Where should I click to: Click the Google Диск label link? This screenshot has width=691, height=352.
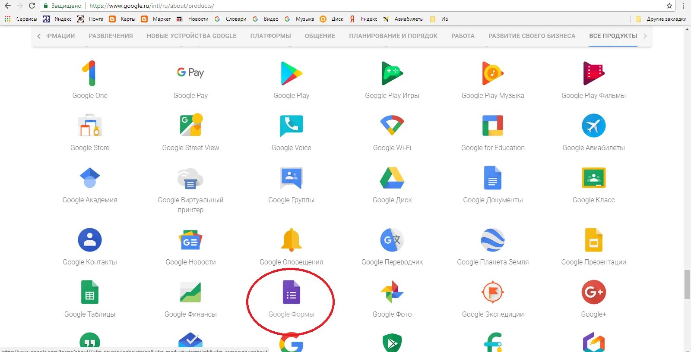coord(392,200)
